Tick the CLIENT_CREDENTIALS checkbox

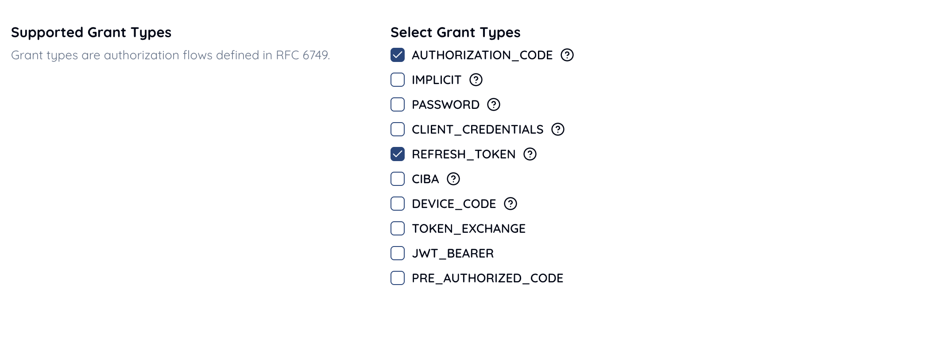pos(398,129)
